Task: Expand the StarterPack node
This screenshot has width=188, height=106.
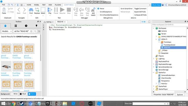Action: point(154,86)
